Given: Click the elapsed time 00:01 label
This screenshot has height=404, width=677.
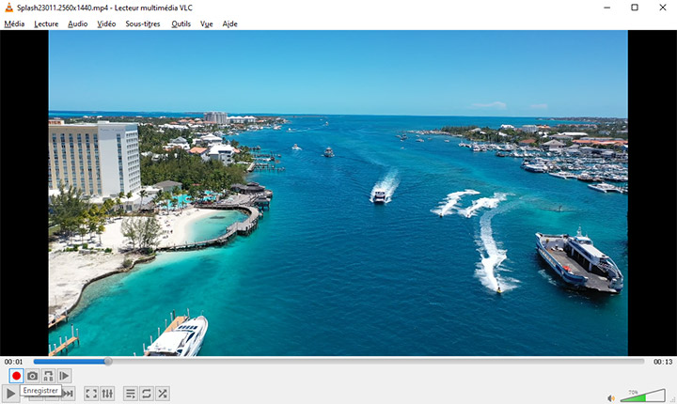Looking at the screenshot, I should 13,362.
